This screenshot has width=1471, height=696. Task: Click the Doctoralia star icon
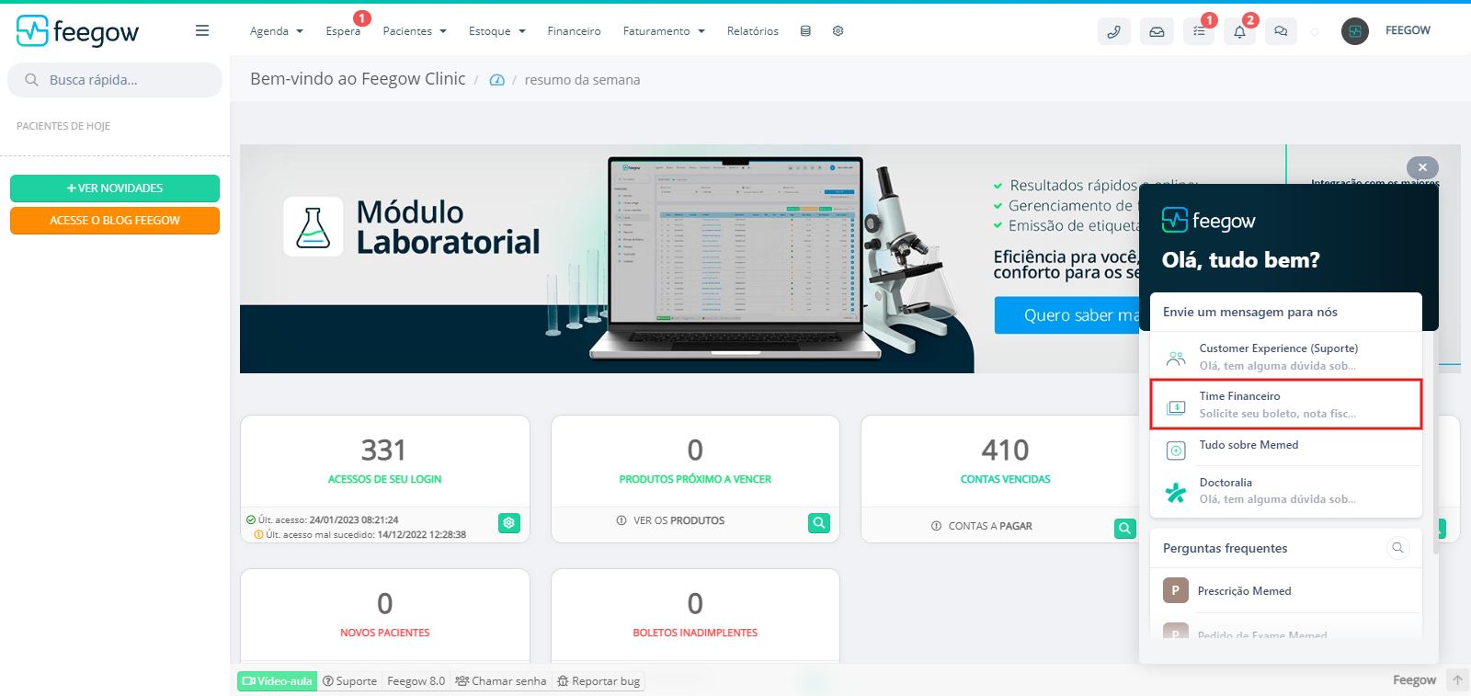(1176, 493)
